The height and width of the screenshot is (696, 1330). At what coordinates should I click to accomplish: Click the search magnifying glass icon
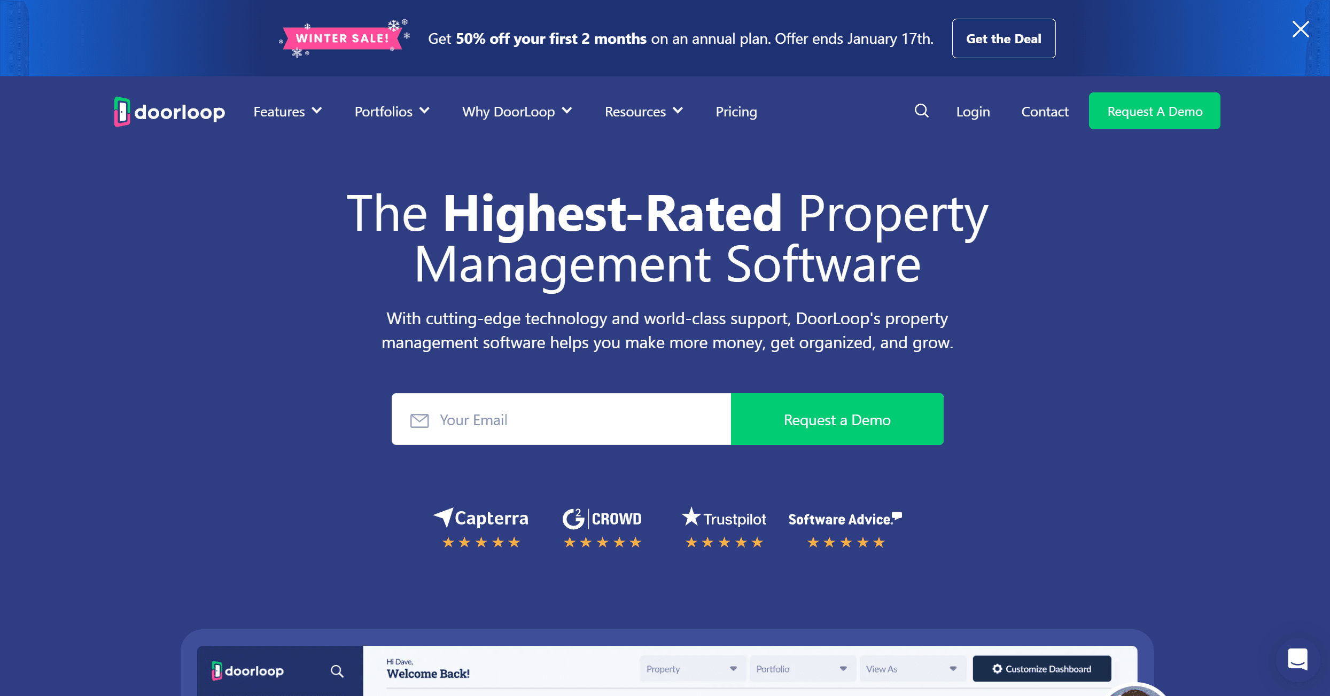click(x=922, y=111)
